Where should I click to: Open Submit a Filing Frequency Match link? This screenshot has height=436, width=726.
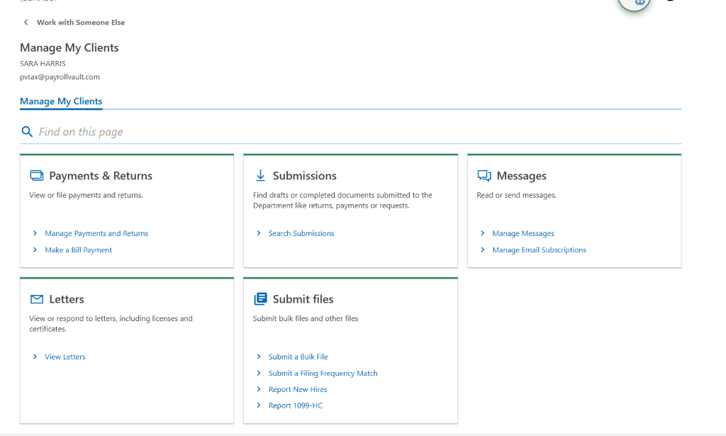pyautogui.click(x=323, y=373)
